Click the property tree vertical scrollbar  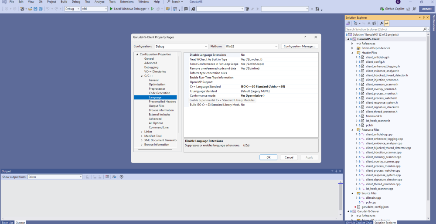(x=179, y=95)
